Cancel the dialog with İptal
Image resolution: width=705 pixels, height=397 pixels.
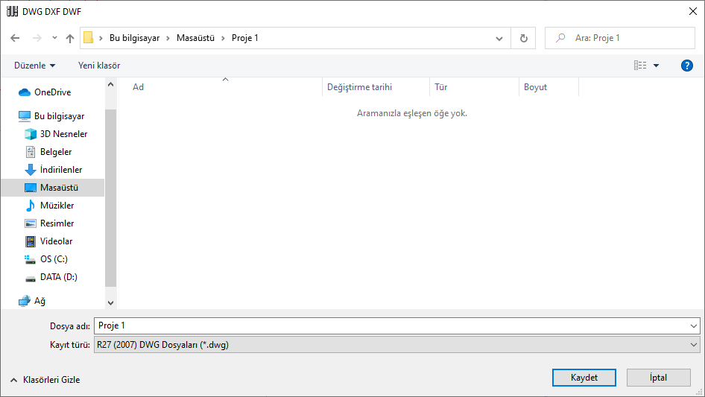coord(658,378)
